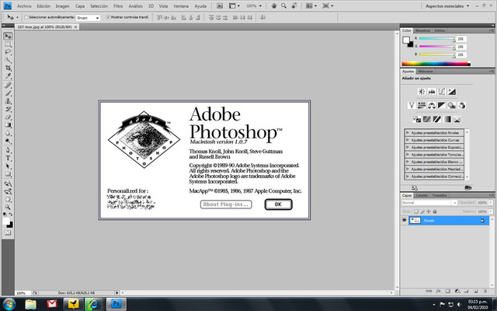497x311 pixels.
Task: Select the Brush tool
Action: click(8, 93)
